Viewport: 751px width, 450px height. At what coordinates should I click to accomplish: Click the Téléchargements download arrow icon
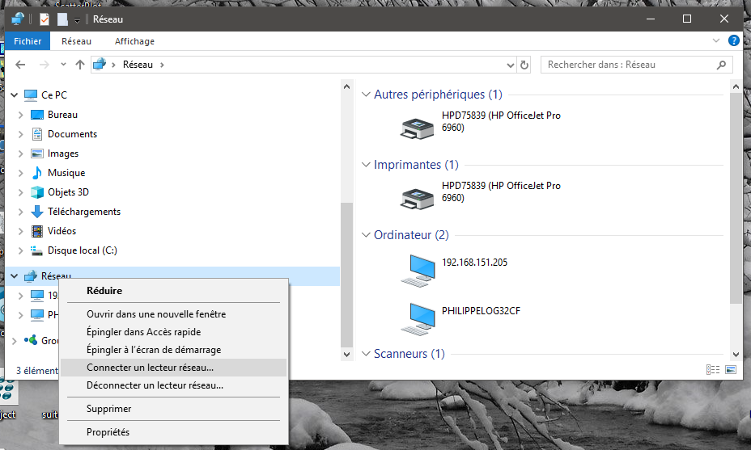pyautogui.click(x=37, y=212)
